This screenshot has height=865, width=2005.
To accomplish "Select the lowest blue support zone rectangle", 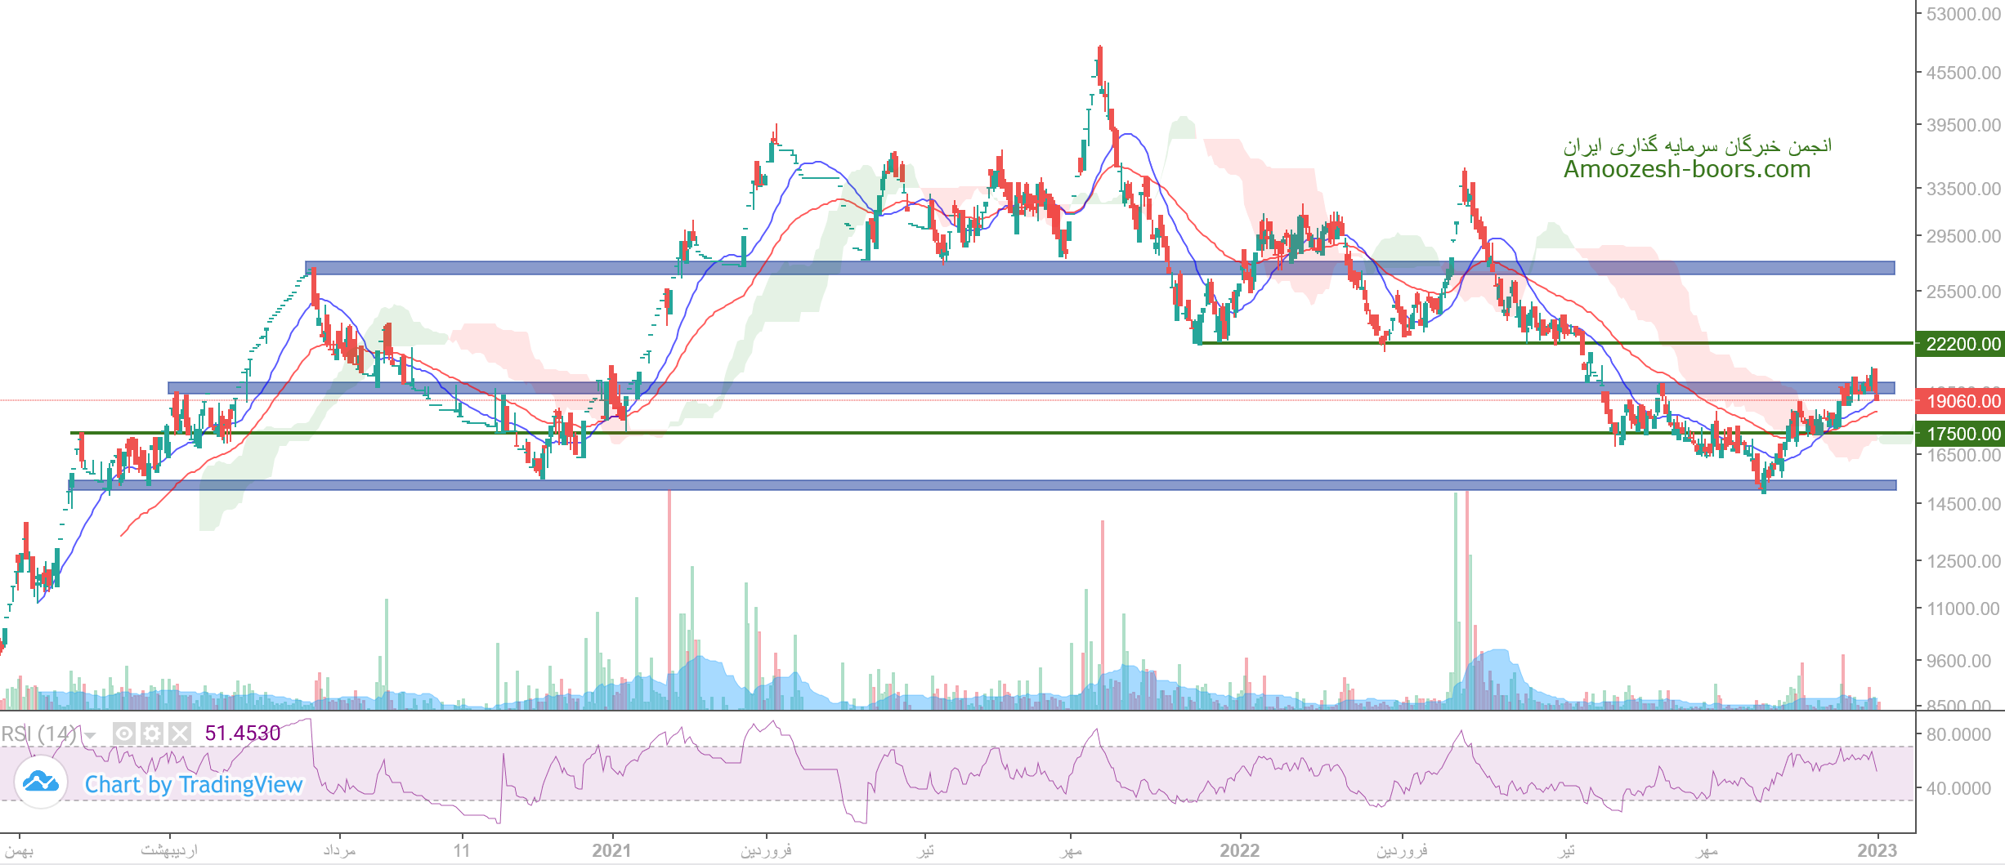I will point(981,485).
